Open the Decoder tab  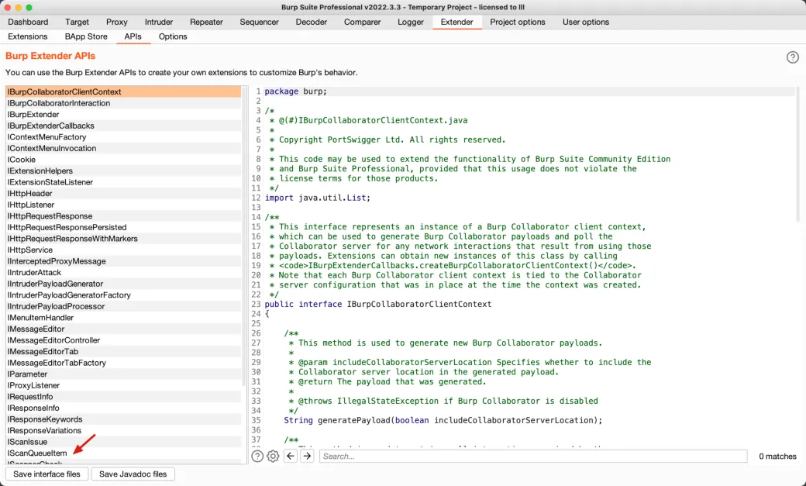tap(311, 22)
